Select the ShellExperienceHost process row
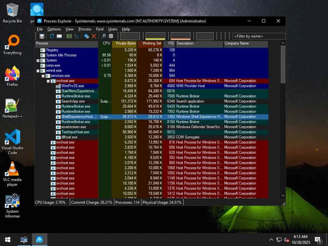 click(x=152, y=117)
